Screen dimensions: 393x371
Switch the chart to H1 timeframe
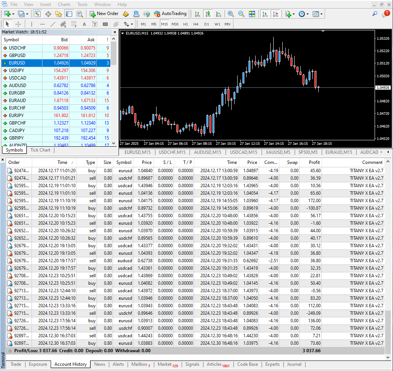pyautogui.click(x=185, y=24)
